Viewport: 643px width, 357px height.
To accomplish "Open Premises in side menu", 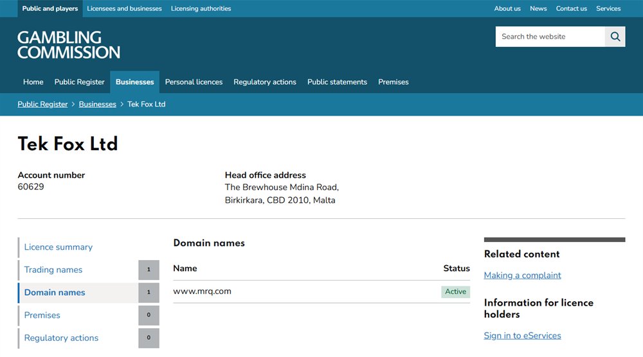I will click(42, 315).
